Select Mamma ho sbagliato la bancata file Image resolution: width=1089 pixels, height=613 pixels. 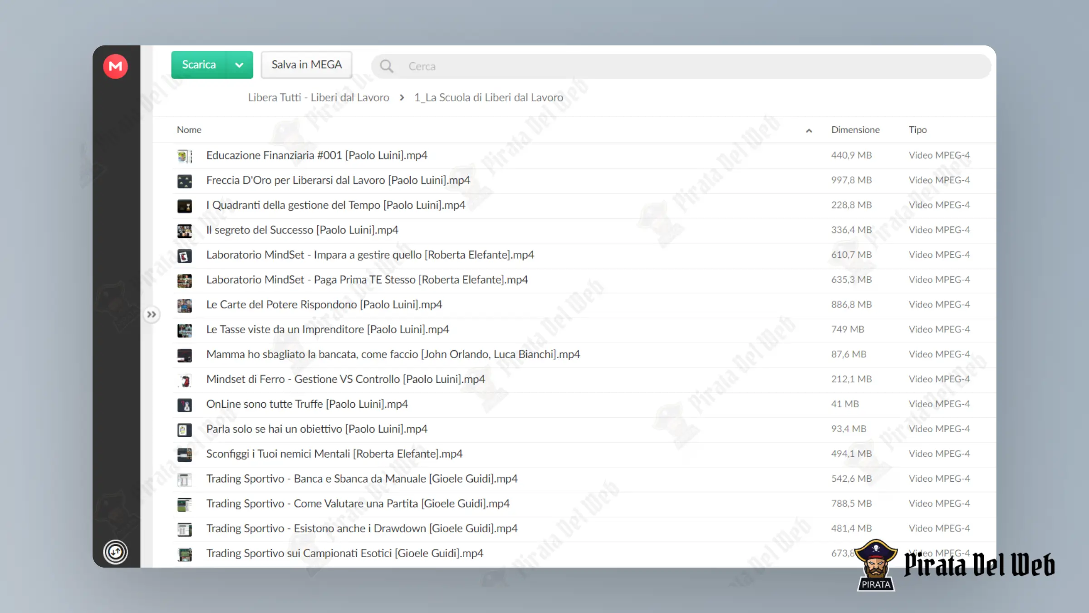click(x=393, y=354)
